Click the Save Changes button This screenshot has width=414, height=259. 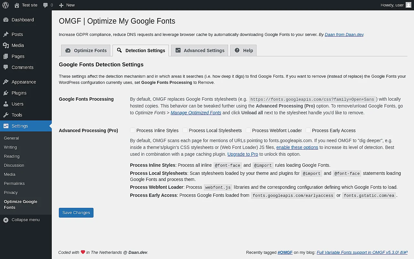click(x=76, y=213)
